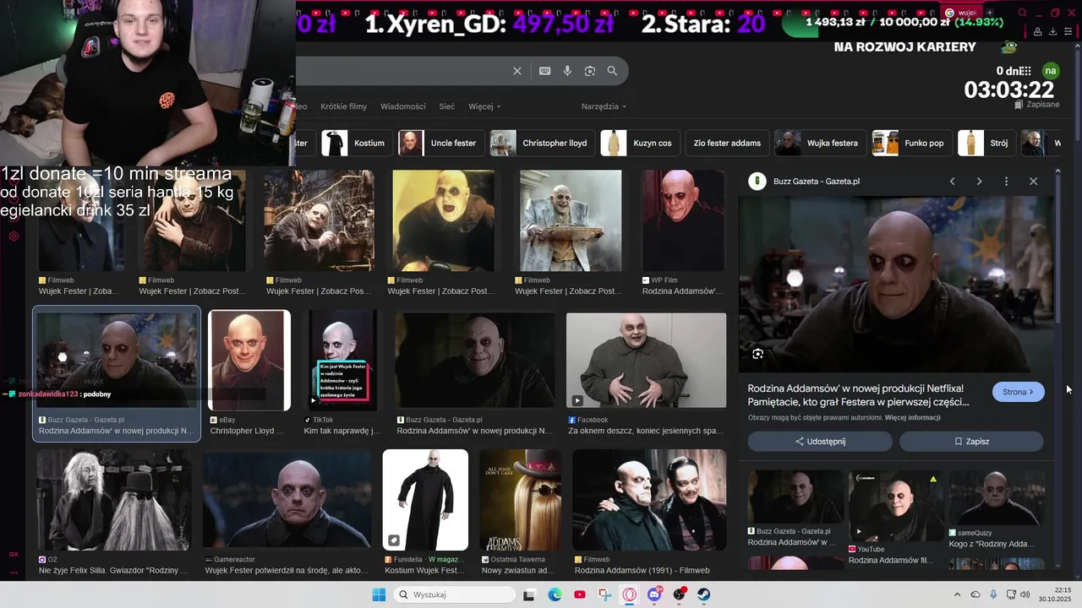1082x608 pixels.
Task: Share image with Udostępnij button
Action: point(820,442)
